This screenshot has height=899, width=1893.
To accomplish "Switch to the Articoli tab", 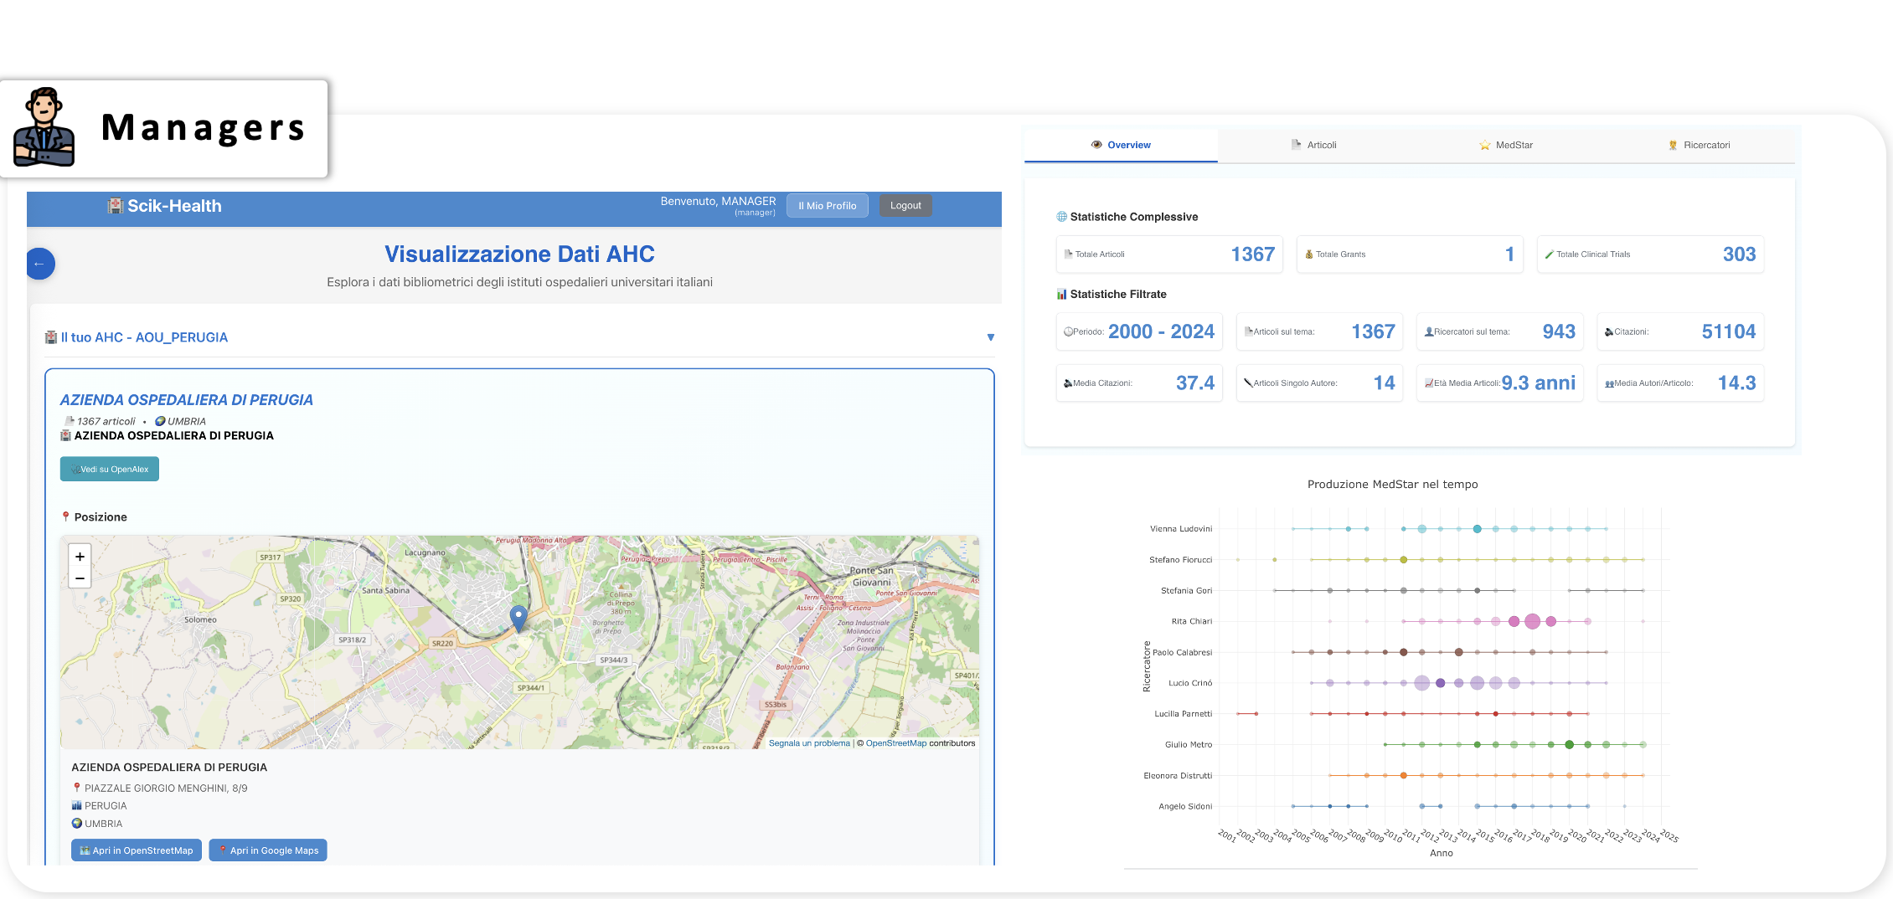I will pos(1313,145).
